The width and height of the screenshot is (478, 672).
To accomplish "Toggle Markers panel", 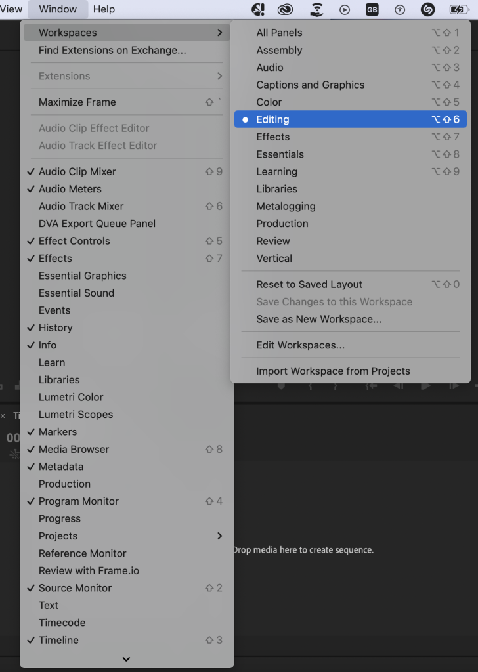I will pos(127,432).
